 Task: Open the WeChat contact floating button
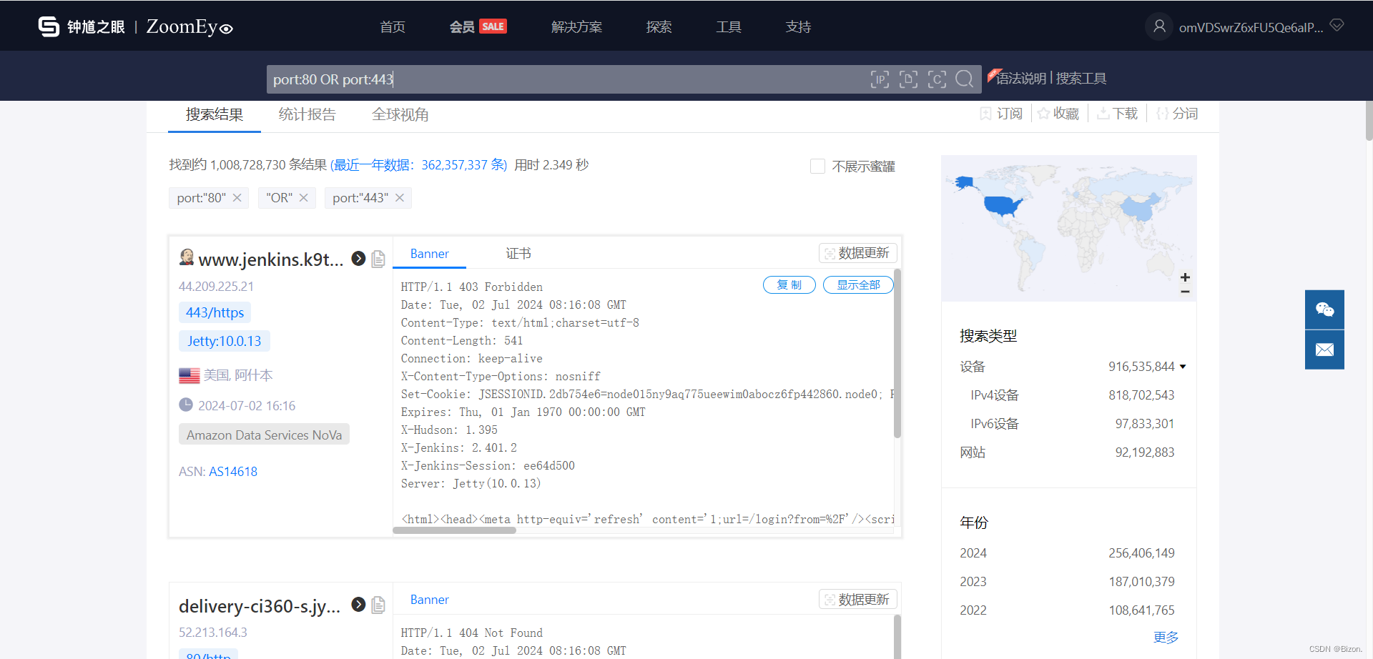click(1324, 309)
